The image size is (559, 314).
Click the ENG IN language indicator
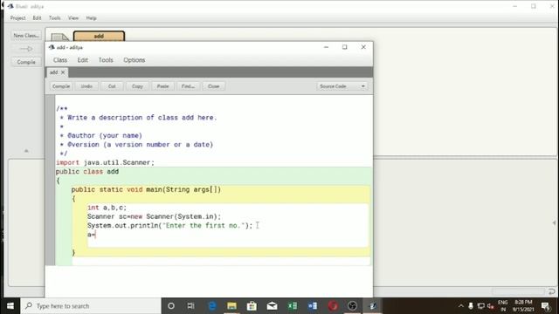[503, 306]
